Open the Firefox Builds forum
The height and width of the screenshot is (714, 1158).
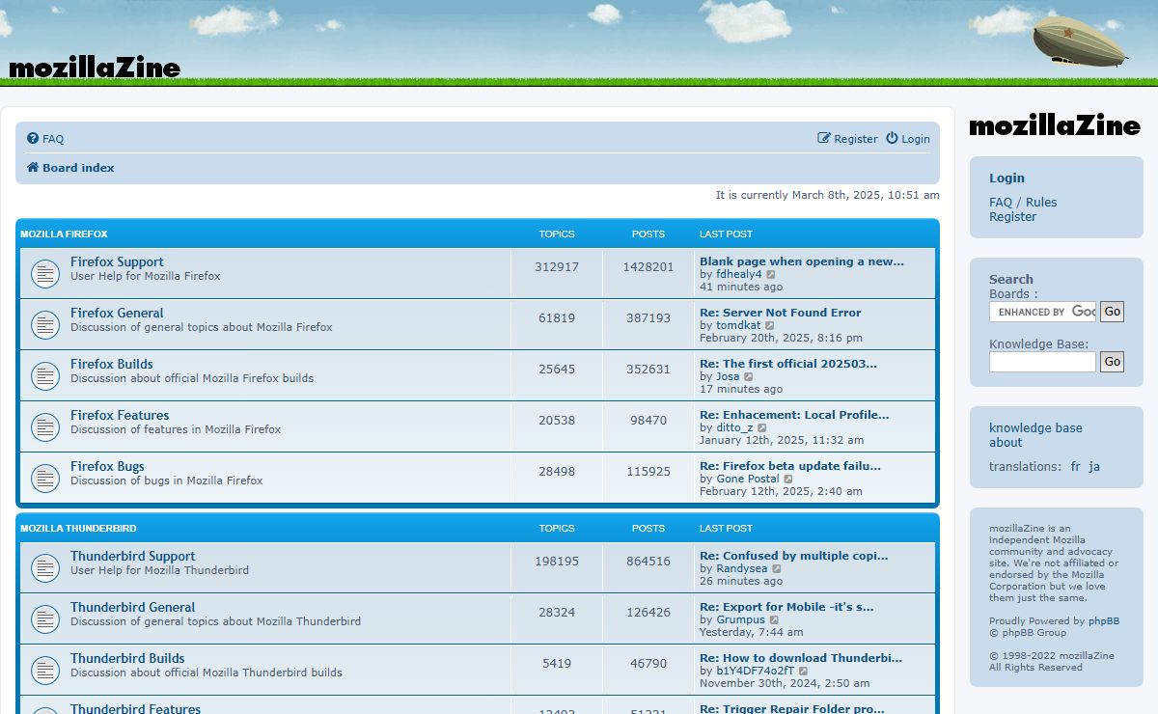[112, 364]
